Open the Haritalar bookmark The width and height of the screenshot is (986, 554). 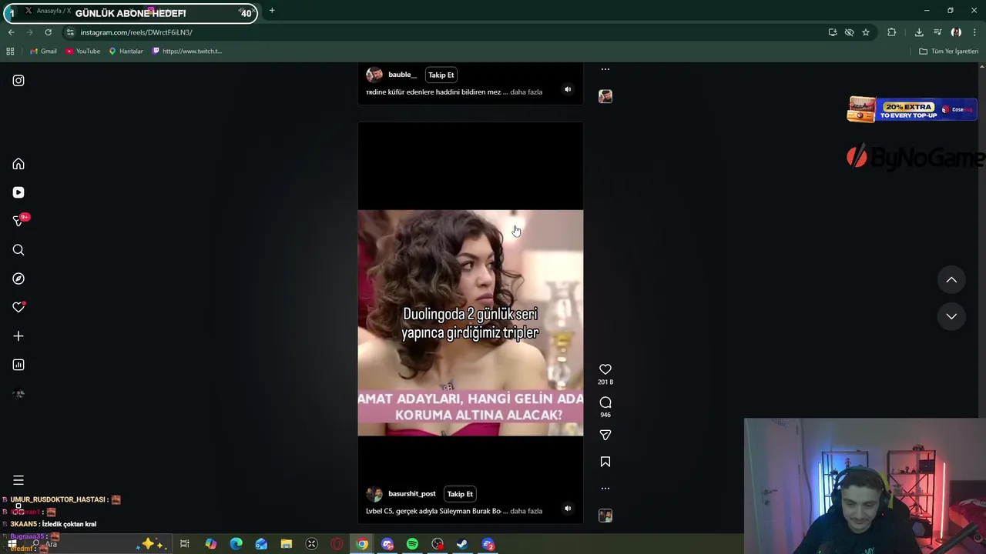[126, 52]
